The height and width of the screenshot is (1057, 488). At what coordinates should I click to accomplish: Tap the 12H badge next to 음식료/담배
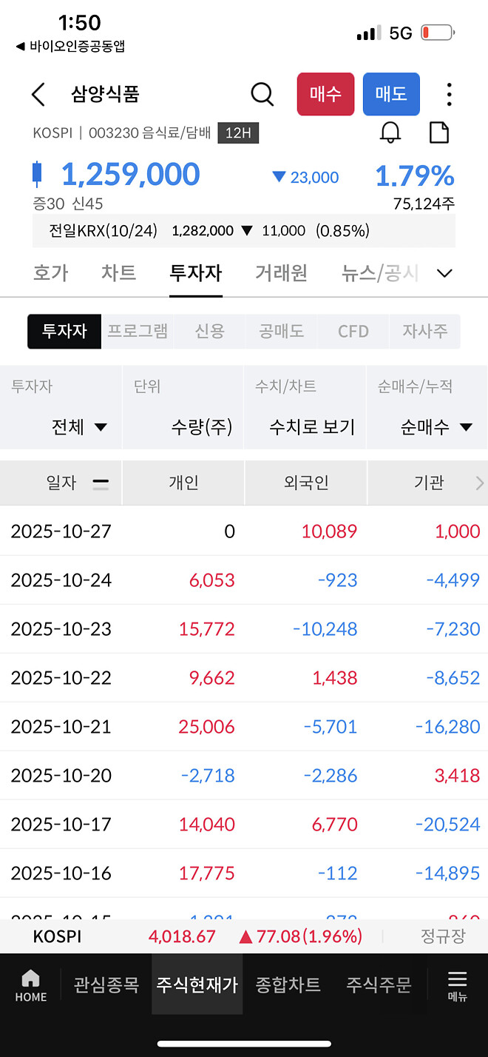click(x=237, y=133)
